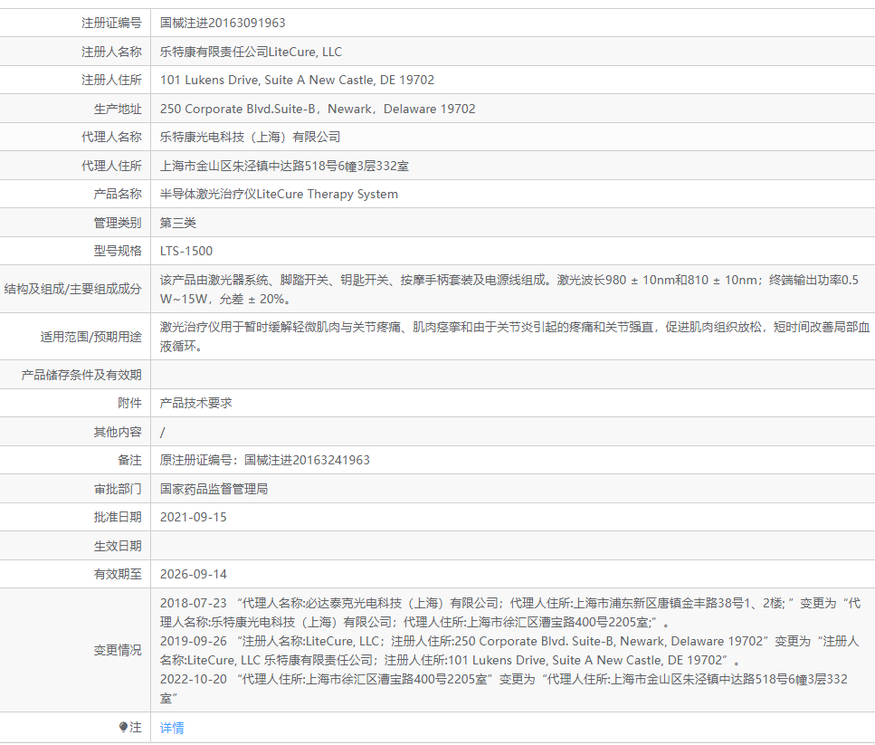This screenshot has width=875, height=745.
Task: Select registrant name 乐特康有限责任公司LiteCure, LLC
Action: tap(252, 52)
